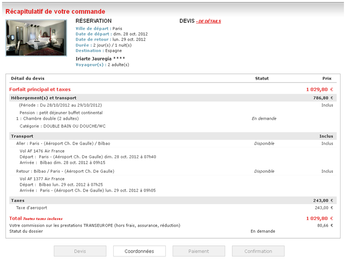
Task: Click the 'Disponible' status for the Aller flight
Action: click(264, 143)
